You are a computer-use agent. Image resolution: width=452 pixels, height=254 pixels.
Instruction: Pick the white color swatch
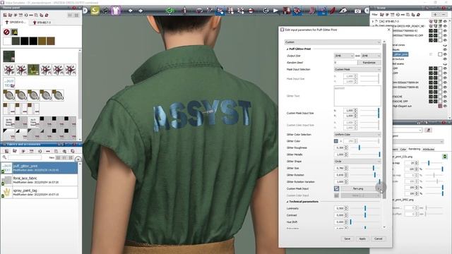7,41
